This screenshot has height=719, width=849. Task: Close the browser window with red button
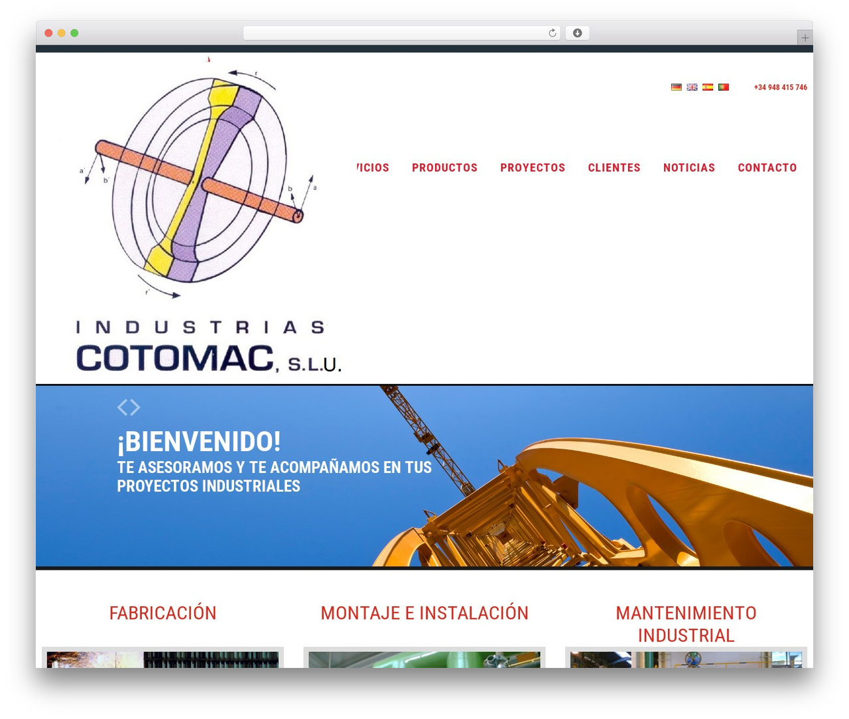pyautogui.click(x=48, y=33)
